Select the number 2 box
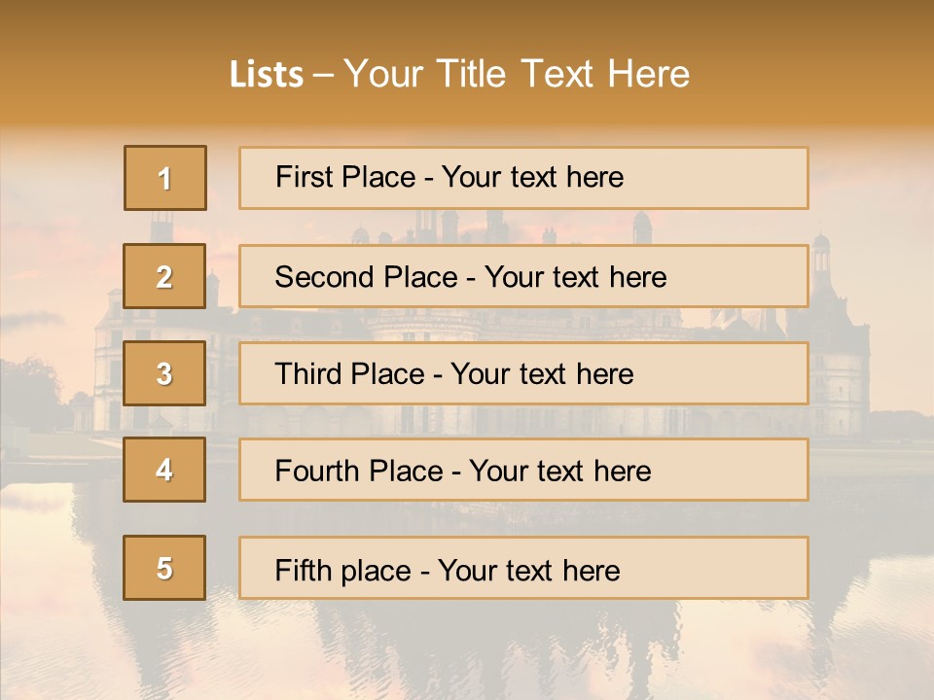The height and width of the screenshot is (700, 934). tap(164, 277)
